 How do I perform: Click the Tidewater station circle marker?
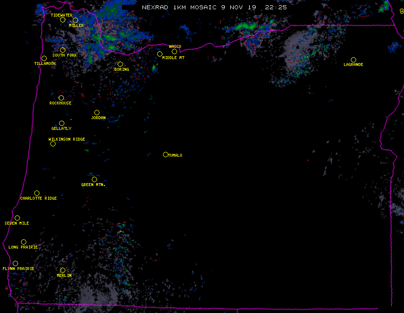point(62,20)
